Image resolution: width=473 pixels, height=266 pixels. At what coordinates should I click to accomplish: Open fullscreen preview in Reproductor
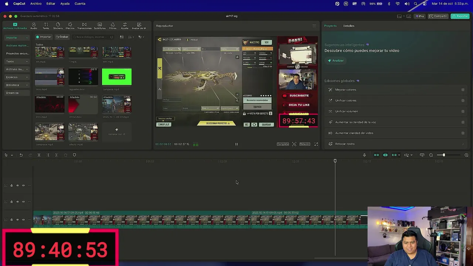[x=316, y=144]
